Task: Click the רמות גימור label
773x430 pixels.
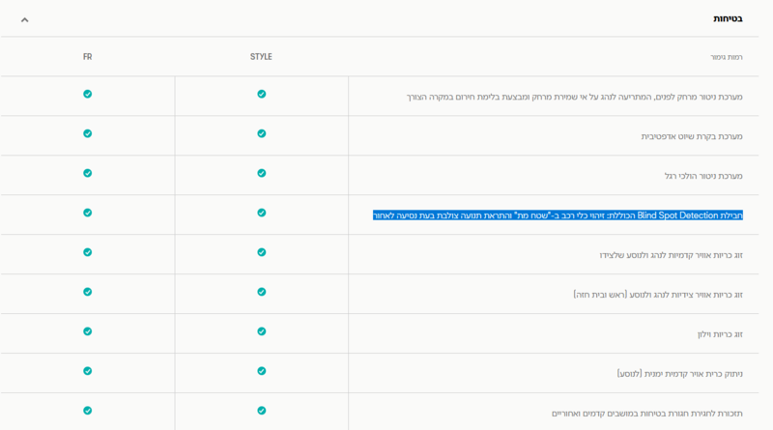Action: coord(727,57)
